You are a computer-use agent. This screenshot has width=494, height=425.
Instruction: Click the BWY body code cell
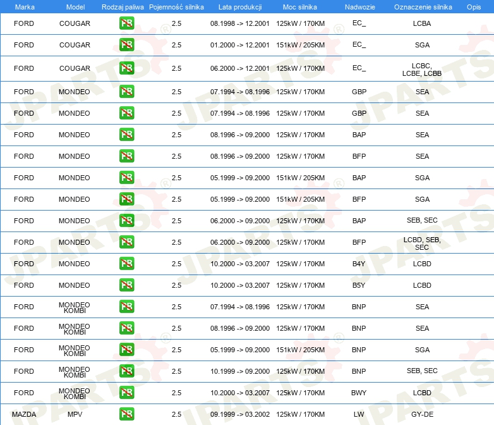359,393
